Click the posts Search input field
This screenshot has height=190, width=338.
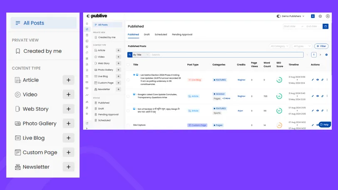click(227, 55)
